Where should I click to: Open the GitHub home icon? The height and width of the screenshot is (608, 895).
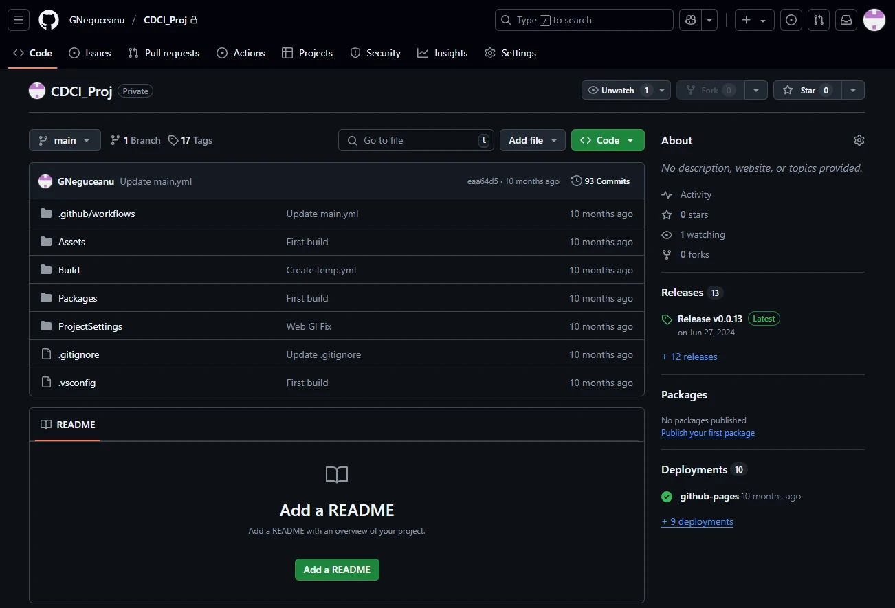(48, 19)
